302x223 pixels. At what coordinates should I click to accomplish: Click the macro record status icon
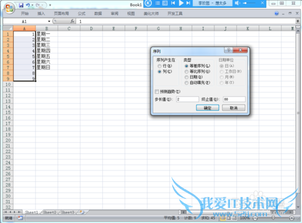coord(20,218)
